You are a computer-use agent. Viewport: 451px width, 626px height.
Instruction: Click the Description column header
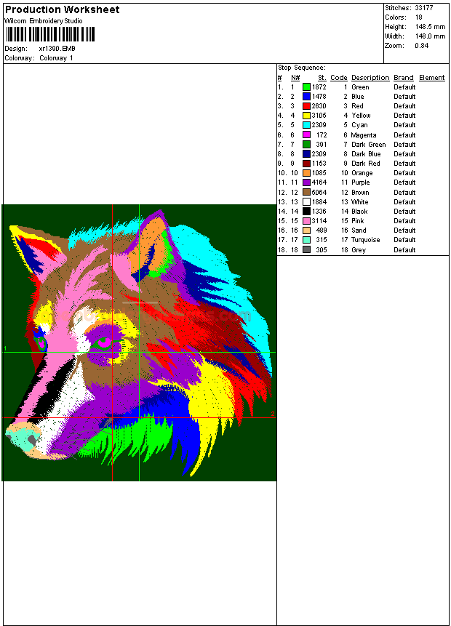[370, 78]
